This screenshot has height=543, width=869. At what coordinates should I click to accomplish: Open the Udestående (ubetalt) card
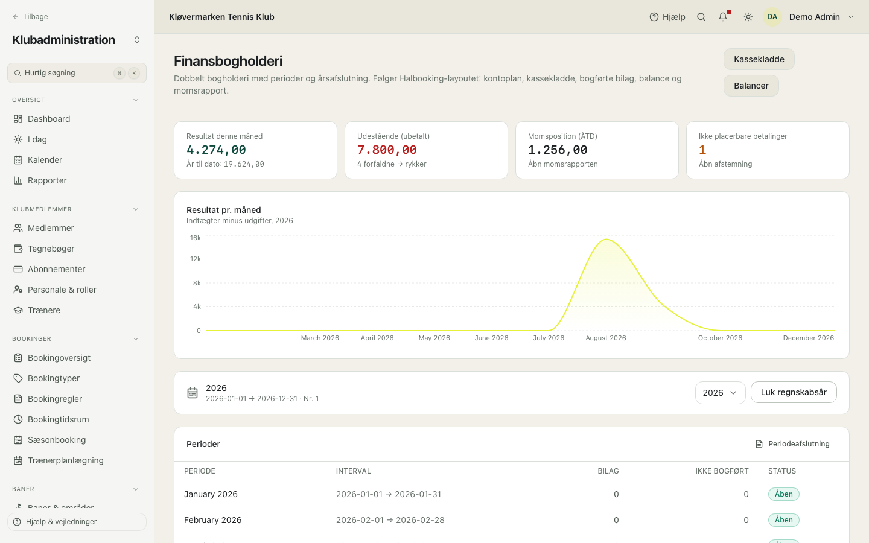pyautogui.click(x=426, y=150)
